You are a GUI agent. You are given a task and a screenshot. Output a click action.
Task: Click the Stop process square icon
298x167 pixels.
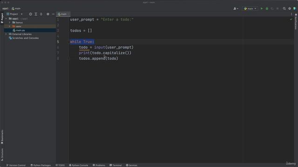(278, 8)
